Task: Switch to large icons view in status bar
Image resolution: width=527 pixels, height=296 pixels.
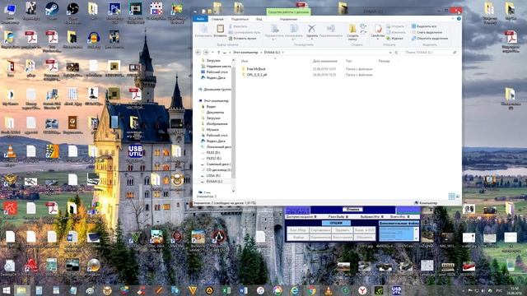Action: [x=458, y=197]
